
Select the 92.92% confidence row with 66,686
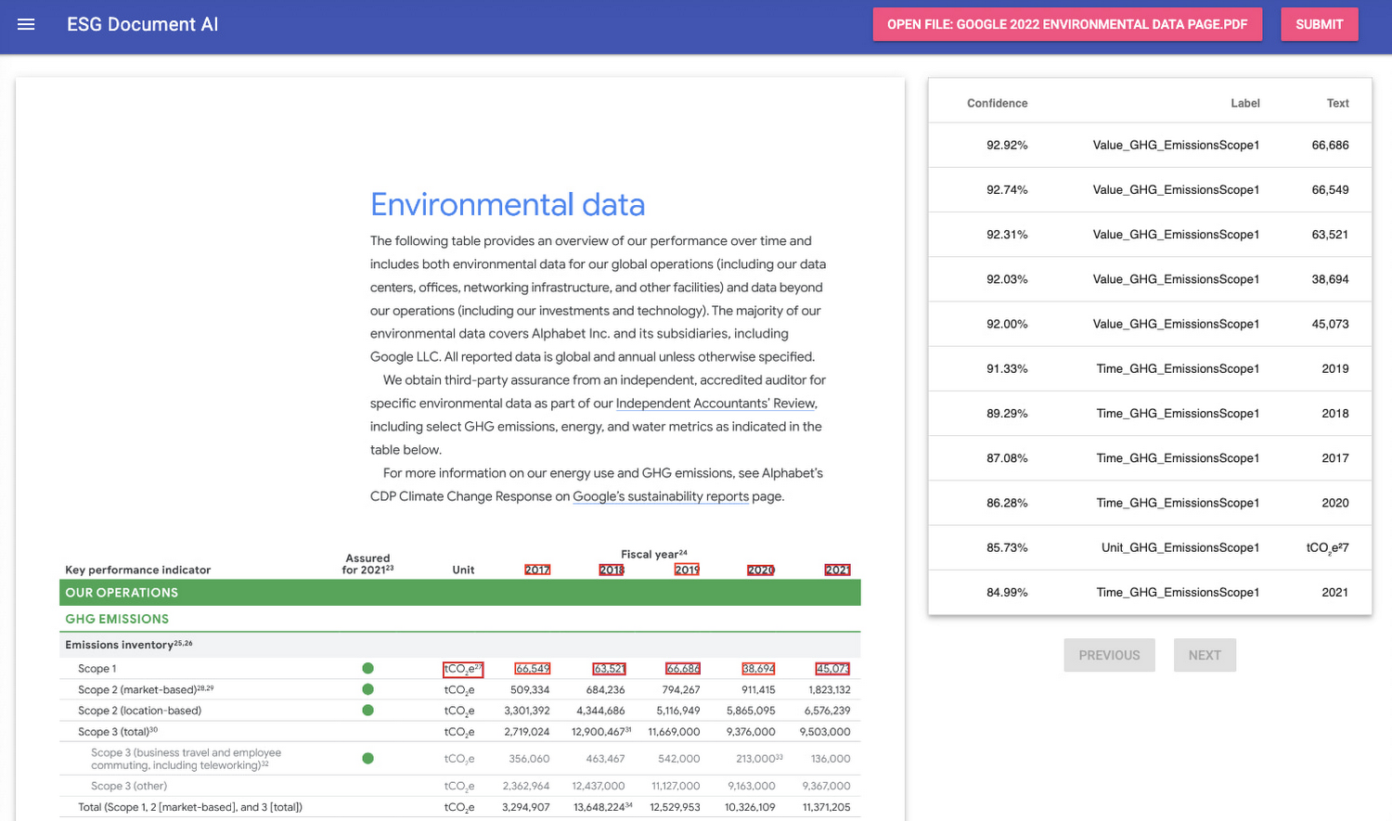(1150, 146)
